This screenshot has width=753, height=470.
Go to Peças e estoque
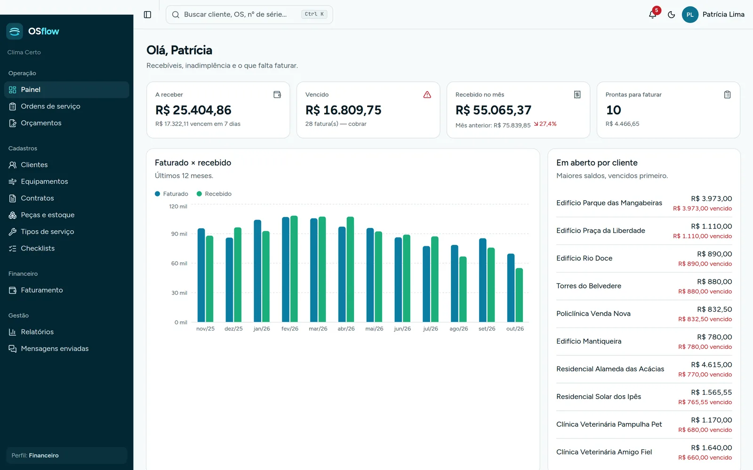(x=66, y=215)
